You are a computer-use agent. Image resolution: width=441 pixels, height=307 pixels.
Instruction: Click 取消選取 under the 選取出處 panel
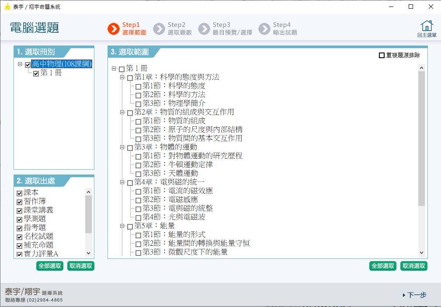81,266
